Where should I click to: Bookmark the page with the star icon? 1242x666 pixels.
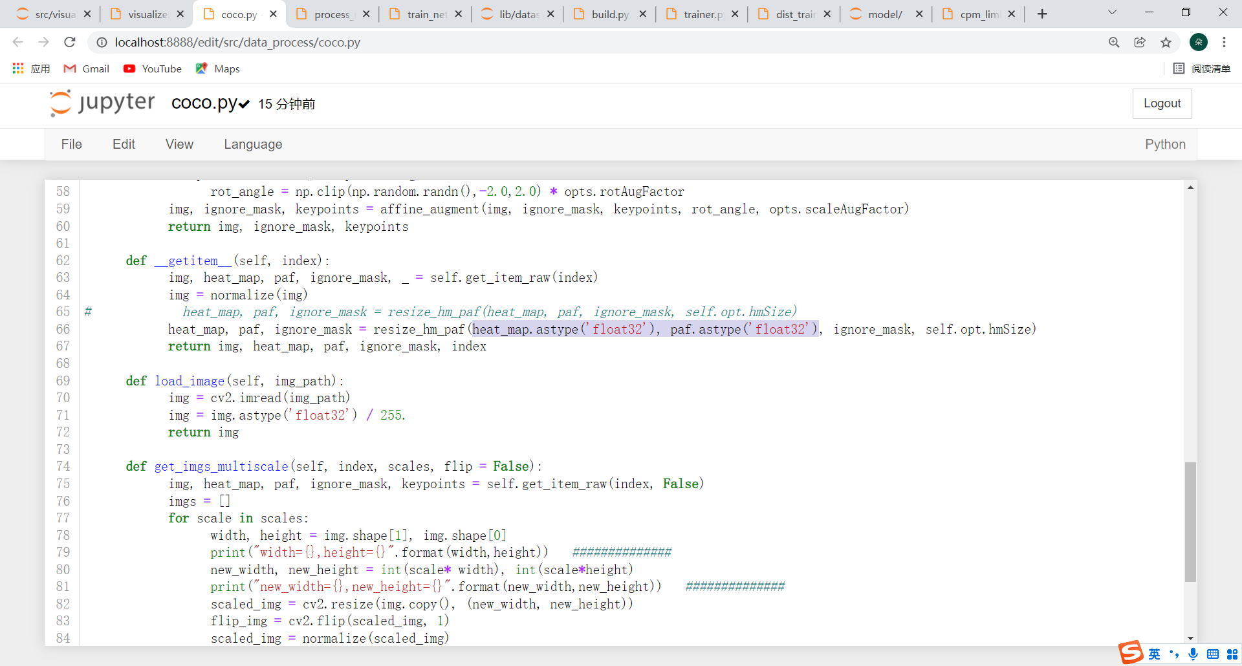tap(1166, 42)
